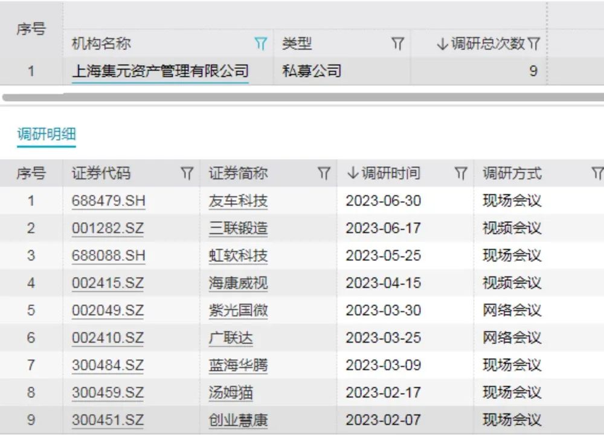This screenshot has width=604, height=443.
Task: Click filter icon beside 机构名称 column
Action: [260, 44]
